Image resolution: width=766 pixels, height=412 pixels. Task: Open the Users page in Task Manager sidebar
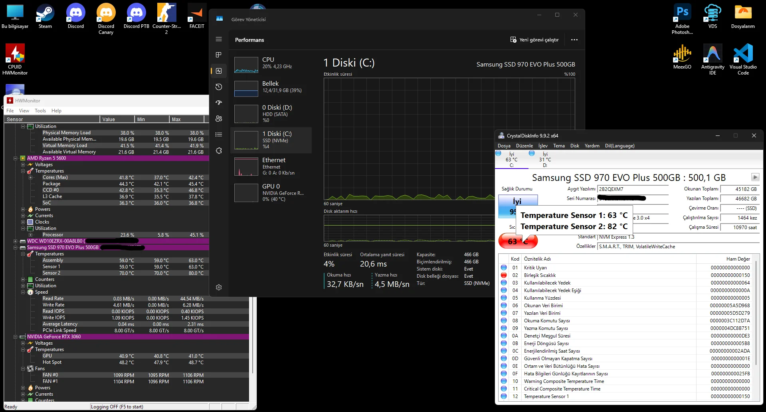pyautogui.click(x=219, y=118)
